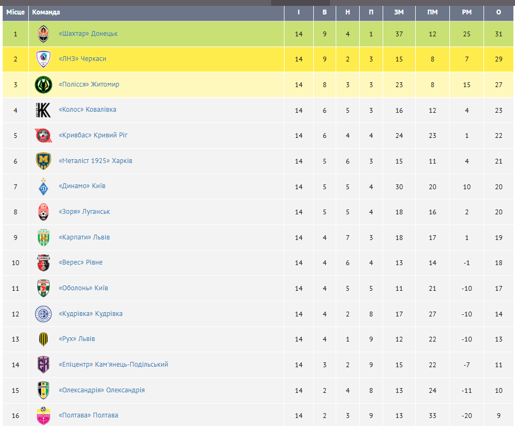Open «Олександрія» Олександрія team link

coord(101,390)
